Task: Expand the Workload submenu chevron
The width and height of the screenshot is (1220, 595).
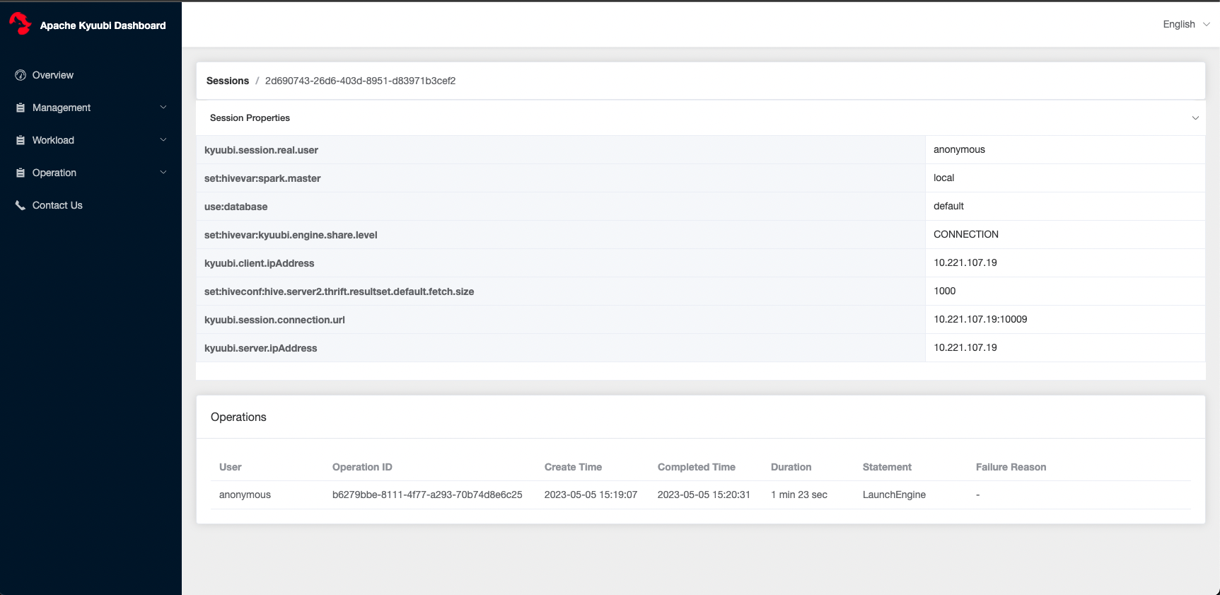Action: (x=163, y=140)
